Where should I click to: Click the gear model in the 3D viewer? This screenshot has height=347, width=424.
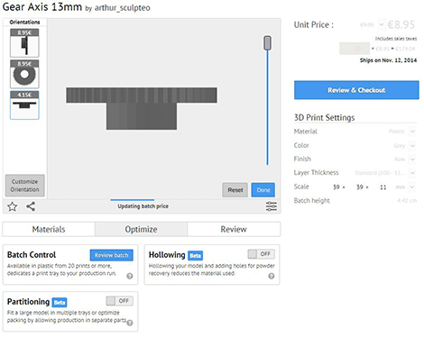142,108
